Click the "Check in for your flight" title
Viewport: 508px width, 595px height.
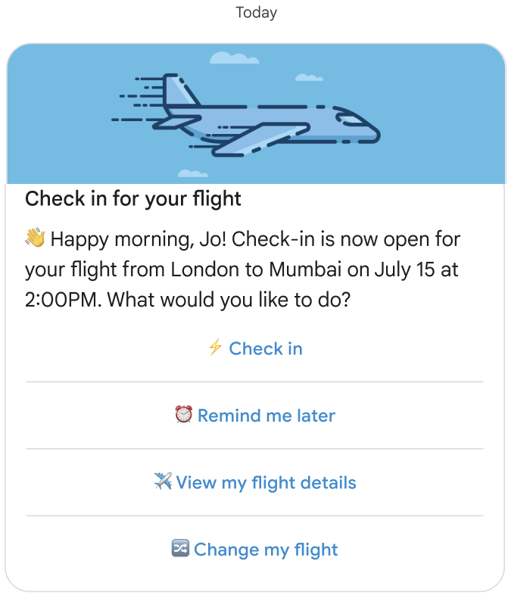click(133, 199)
